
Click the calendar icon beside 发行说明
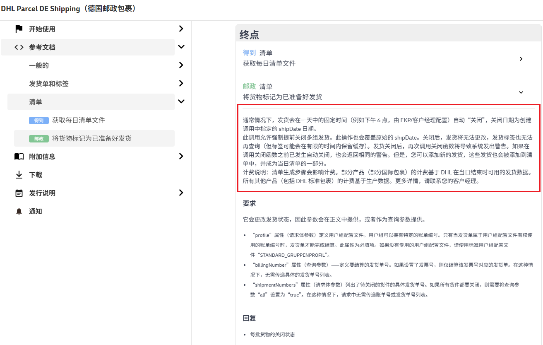[19, 193]
